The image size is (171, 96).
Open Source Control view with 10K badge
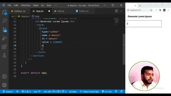point(5,30)
